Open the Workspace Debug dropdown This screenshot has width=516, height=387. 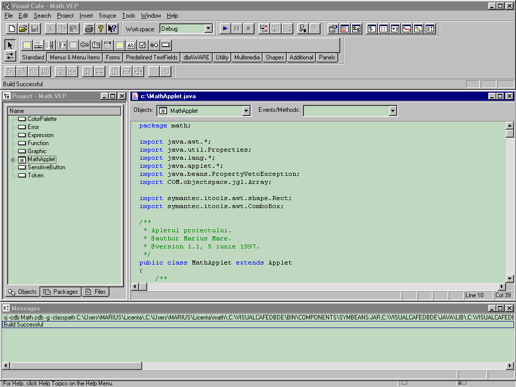(208, 29)
